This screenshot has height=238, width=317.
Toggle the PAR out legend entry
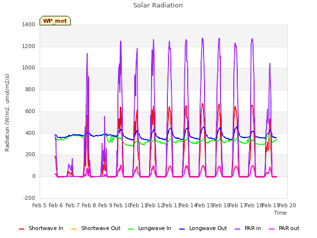tap(284, 228)
